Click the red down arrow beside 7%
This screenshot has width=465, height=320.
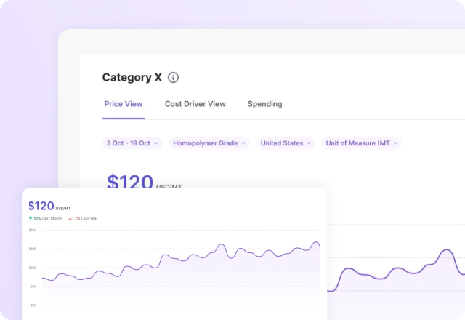(x=70, y=218)
